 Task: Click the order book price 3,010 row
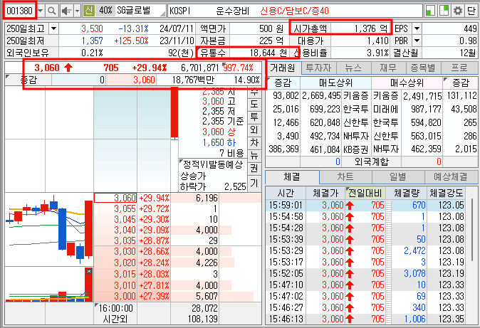point(177,285)
